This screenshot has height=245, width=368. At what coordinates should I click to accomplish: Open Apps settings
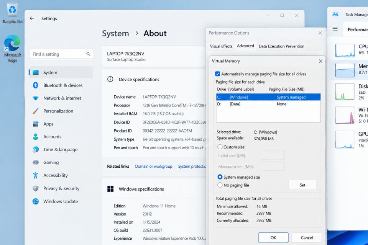(61, 124)
